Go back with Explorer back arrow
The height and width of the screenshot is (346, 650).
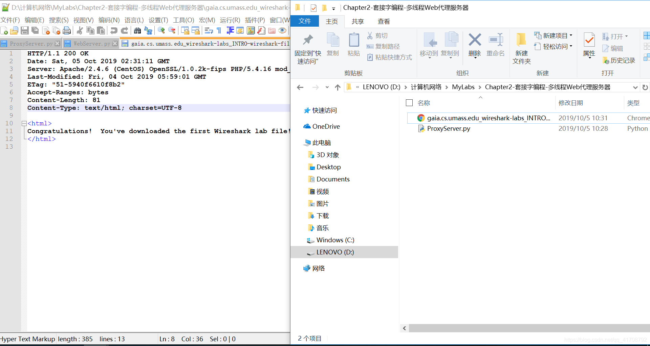click(x=300, y=87)
